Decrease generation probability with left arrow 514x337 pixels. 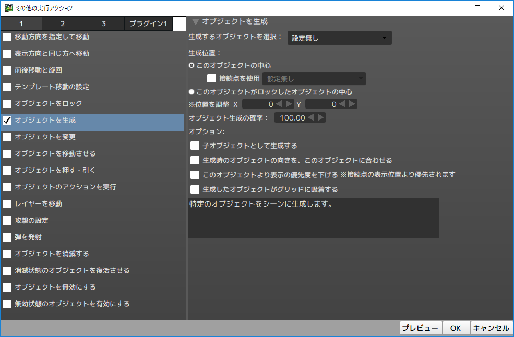311,117
